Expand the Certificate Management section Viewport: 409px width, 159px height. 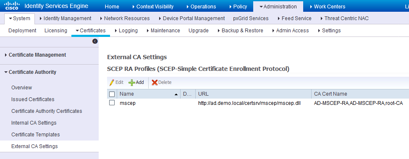click(35, 55)
